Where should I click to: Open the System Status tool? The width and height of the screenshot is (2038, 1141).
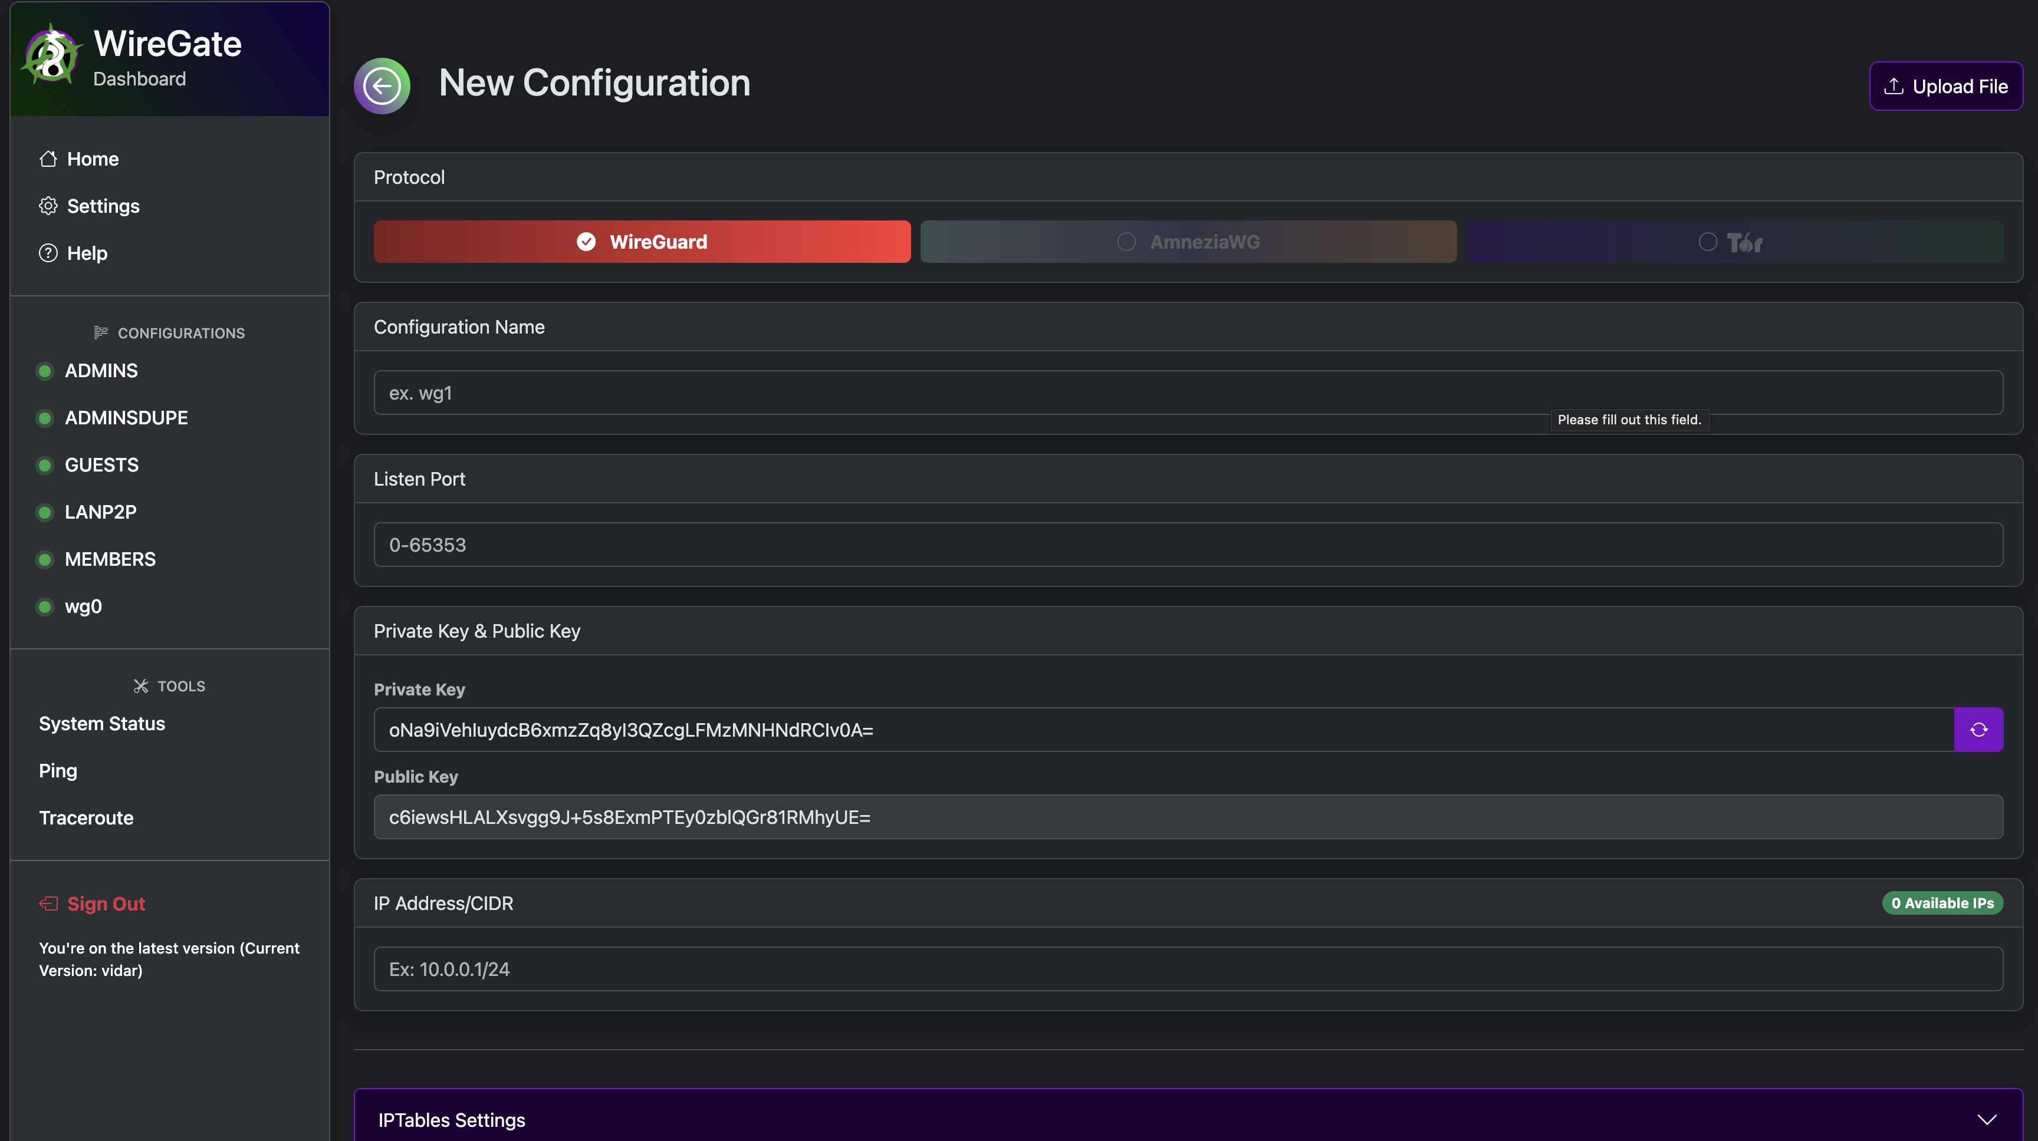(x=102, y=724)
